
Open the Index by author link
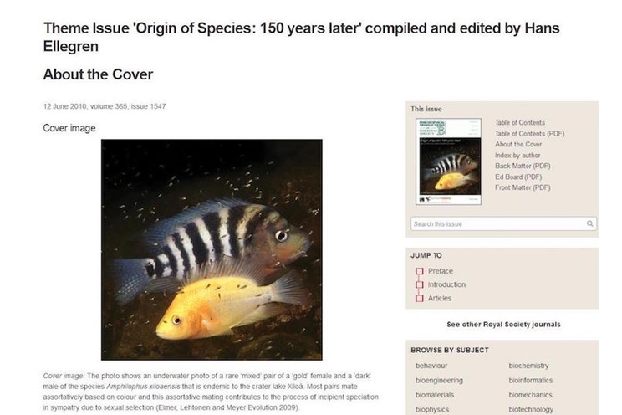(517, 156)
